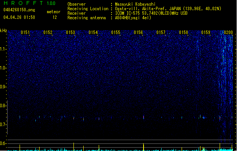Click the 0.9 frequency axis label
The width and height of the screenshot is (237, 151).
[x=3, y=87]
